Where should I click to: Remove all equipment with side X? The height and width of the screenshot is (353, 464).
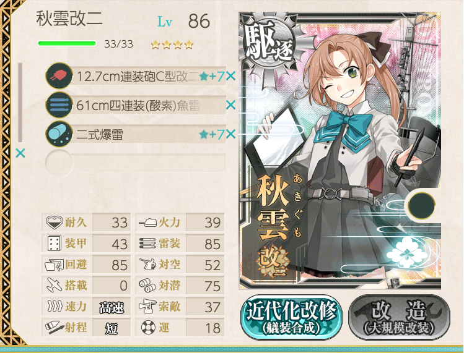click(20, 153)
